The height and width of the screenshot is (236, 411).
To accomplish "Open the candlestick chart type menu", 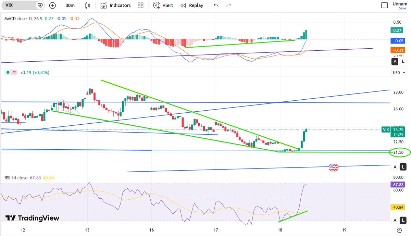I will coord(88,5).
